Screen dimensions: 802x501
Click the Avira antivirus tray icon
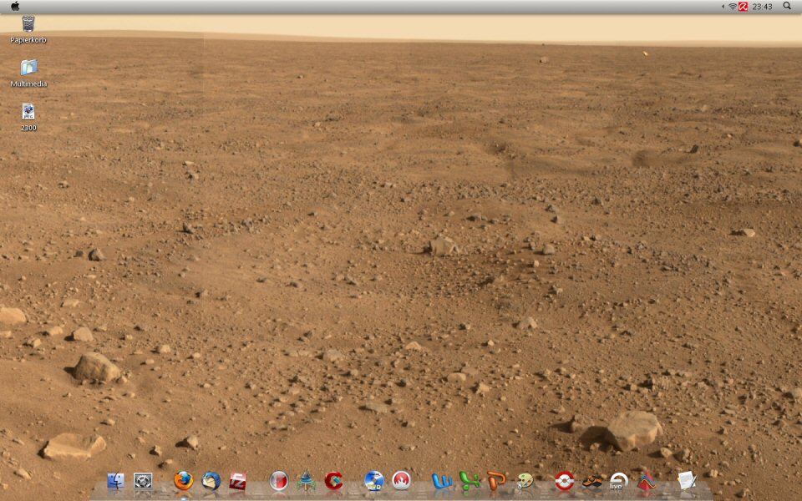[743, 7]
